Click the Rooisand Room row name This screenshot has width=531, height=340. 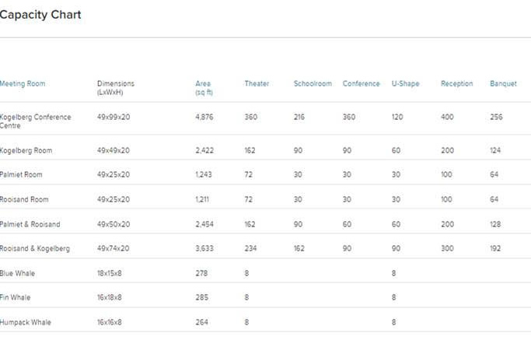(x=24, y=199)
